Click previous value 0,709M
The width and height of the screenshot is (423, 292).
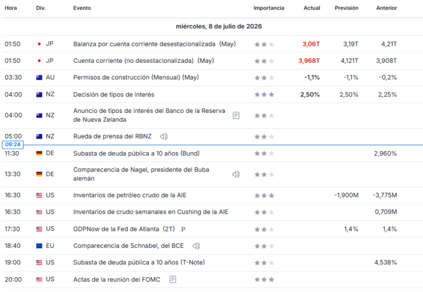(x=386, y=212)
